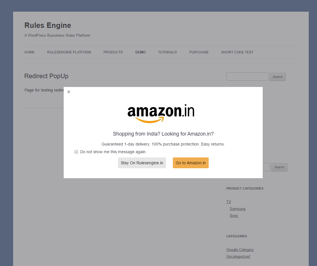Open the HOME menu item
This screenshot has width=317, height=266.
pos(30,52)
